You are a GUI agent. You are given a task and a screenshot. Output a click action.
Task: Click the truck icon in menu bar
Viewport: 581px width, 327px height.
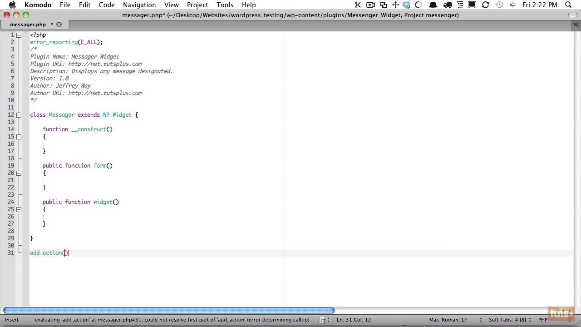(x=448, y=5)
